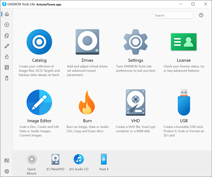Open the USB stick tile

(x=183, y=103)
